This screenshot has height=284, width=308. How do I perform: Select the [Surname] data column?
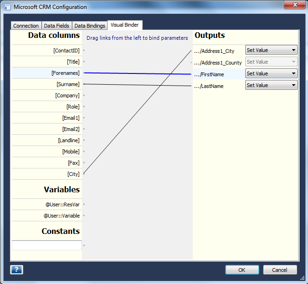click(47, 84)
